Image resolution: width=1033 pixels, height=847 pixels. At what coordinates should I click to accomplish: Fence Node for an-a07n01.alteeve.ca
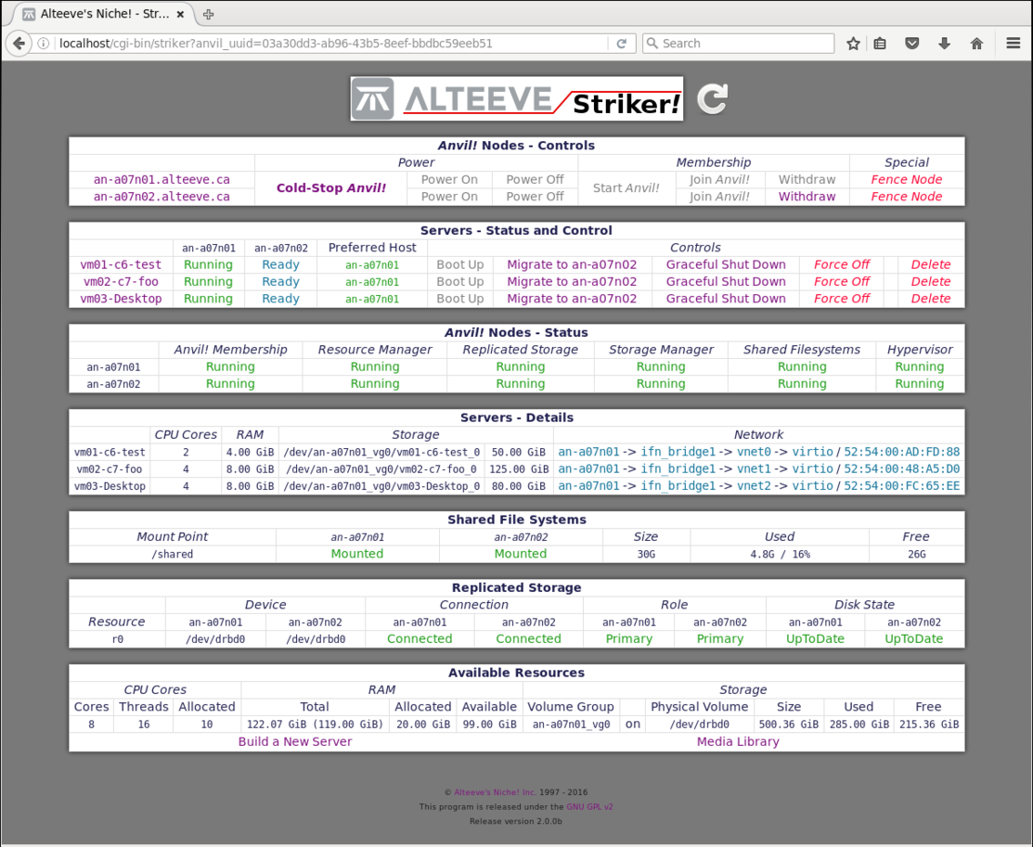[906, 180]
